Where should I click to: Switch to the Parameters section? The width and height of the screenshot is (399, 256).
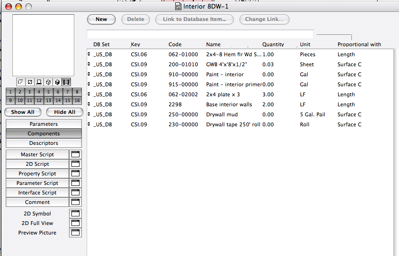point(44,124)
